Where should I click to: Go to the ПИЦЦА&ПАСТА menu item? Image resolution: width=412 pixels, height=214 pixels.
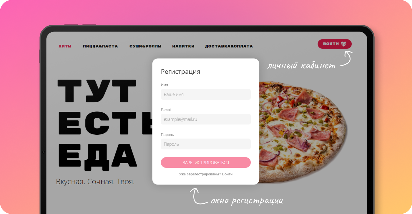coord(100,46)
